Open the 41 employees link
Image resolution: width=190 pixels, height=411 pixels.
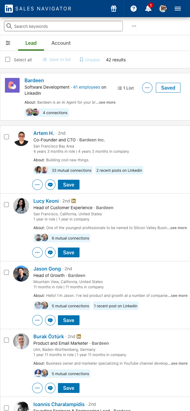[x=87, y=87]
